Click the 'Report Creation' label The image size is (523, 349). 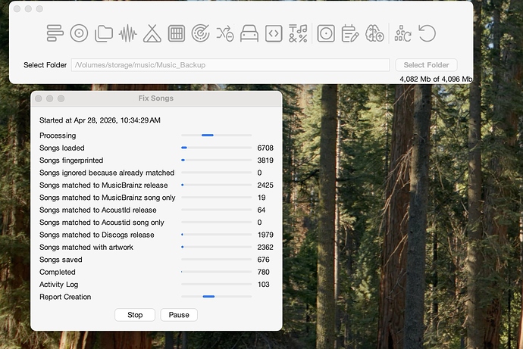click(x=65, y=297)
